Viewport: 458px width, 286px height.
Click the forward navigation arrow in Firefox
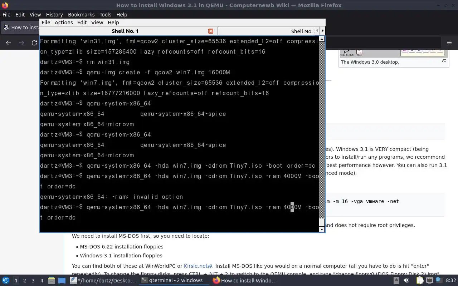coord(21,43)
